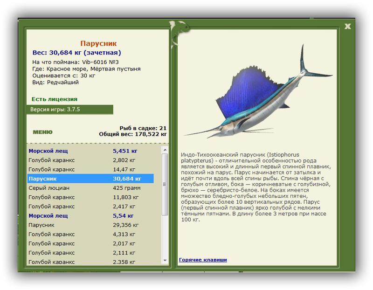Select Голубой каранкс 2,017 кг row
The image size is (373, 290).
coord(90,244)
